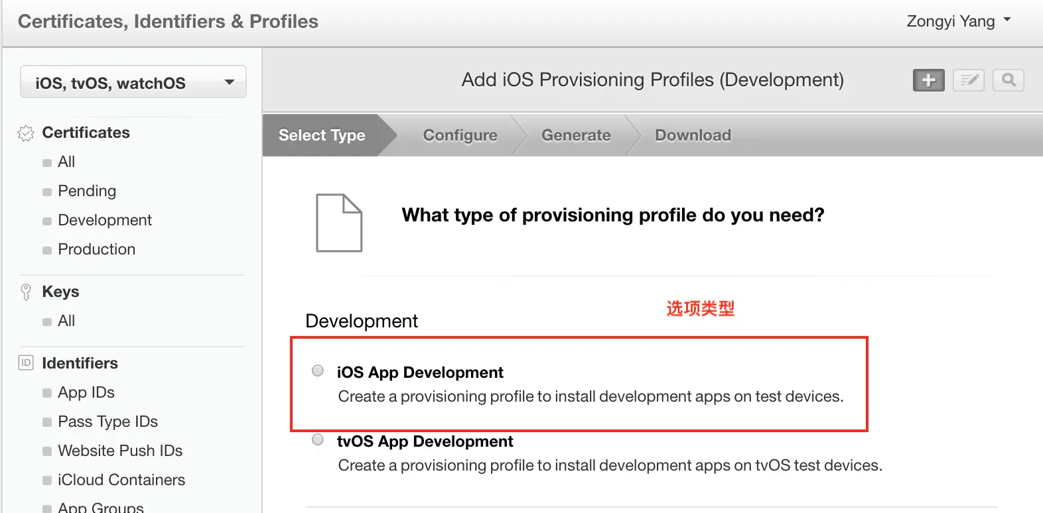Open iCloud Containers in sidebar
Viewport: 1043px width, 513px height.
[121, 480]
